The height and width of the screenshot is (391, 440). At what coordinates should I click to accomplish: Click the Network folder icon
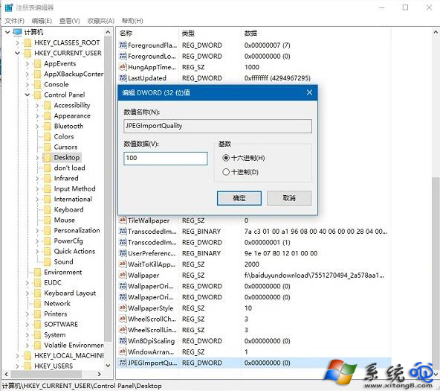[38, 304]
